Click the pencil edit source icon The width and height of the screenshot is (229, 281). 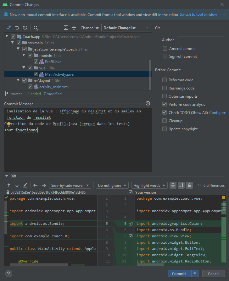pos(25,186)
